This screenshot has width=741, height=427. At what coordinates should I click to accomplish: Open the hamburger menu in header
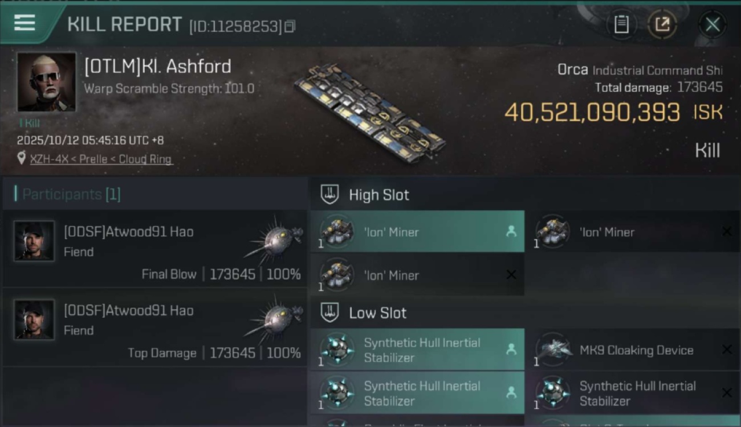coord(25,23)
